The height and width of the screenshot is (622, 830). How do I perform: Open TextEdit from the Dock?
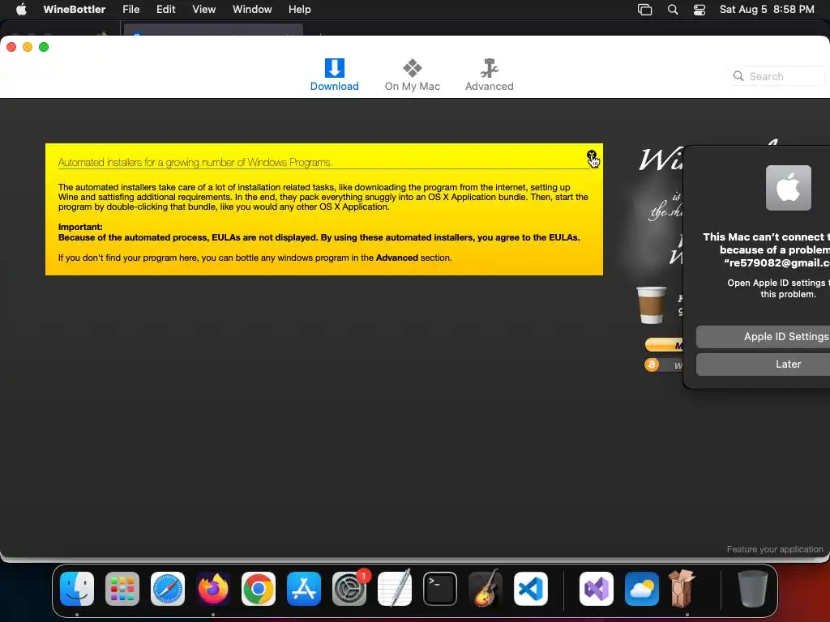pyautogui.click(x=395, y=588)
